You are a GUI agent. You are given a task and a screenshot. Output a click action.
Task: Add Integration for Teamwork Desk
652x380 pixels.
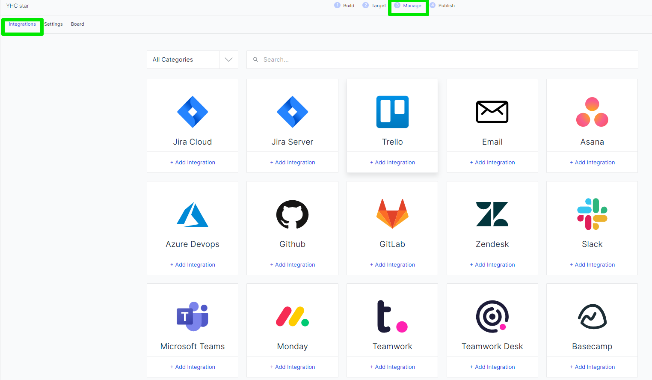[x=492, y=367]
